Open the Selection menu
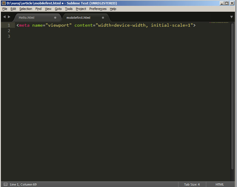The image size is (237, 187). pyautogui.click(x=26, y=9)
